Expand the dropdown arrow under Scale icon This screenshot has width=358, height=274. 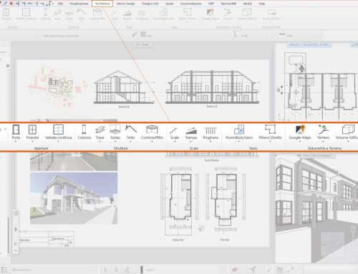coord(175,142)
